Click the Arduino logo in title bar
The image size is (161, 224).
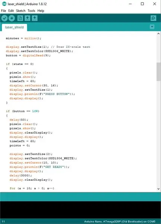click(4, 4)
